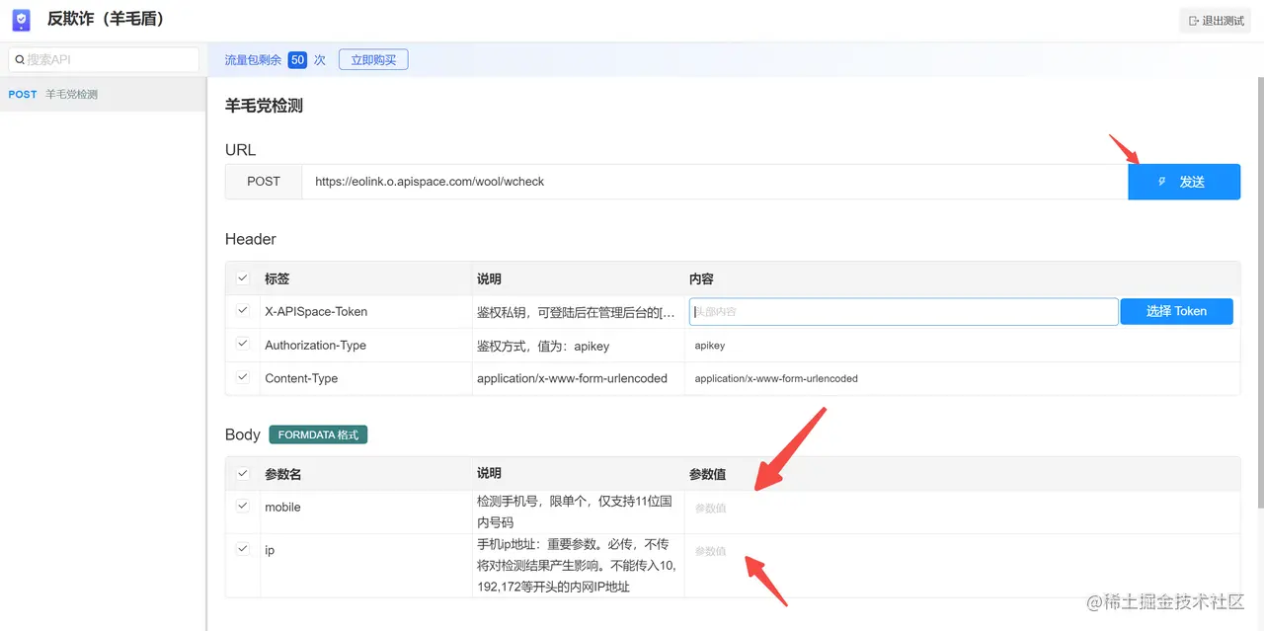Click the blue 50 quota badge
This screenshot has height=631, width=1264.
point(298,59)
